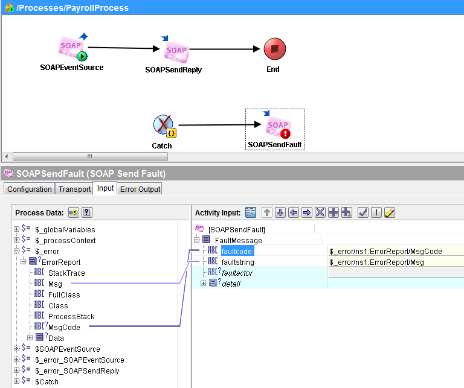Viewport: 464px width, 388px height.
Task: Click the add child plus button
Action: [347, 212]
